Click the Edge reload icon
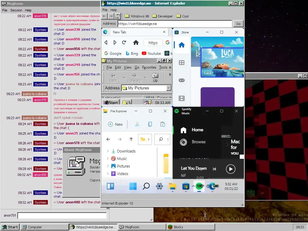Image resolution: width=308 pixels, height=231 pixels. tap(124, 42)
